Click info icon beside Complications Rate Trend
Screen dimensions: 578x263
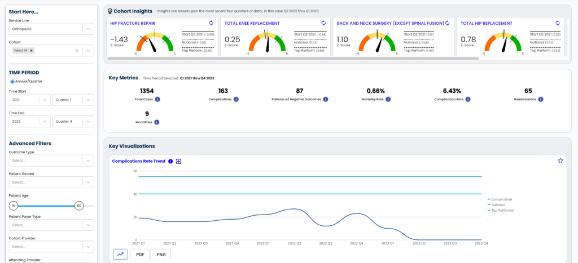(170, 161)
